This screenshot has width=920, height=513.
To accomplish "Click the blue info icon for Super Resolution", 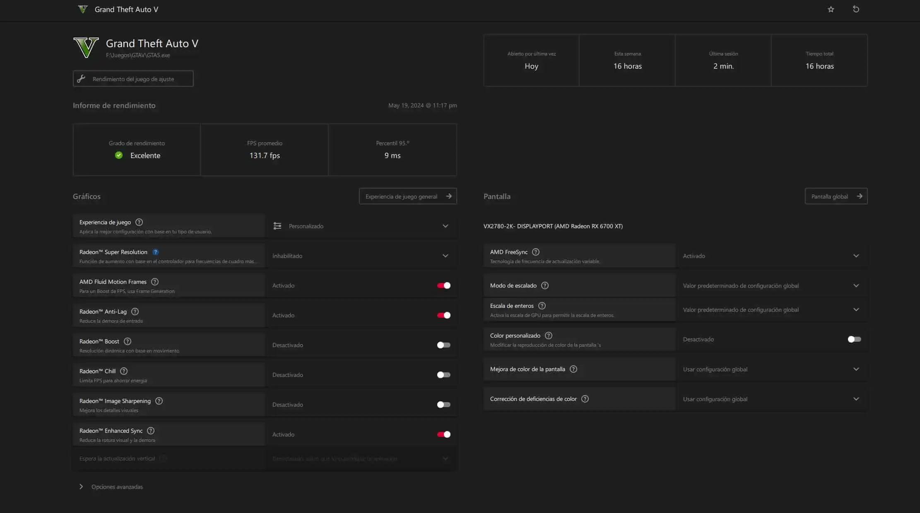I will click(x=156, y=252).
